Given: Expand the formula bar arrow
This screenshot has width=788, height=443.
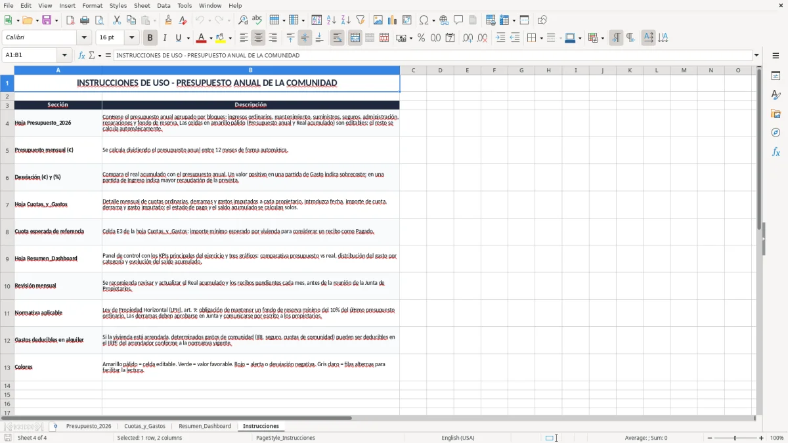Looking at the screenshot, I should pos(756,55).
